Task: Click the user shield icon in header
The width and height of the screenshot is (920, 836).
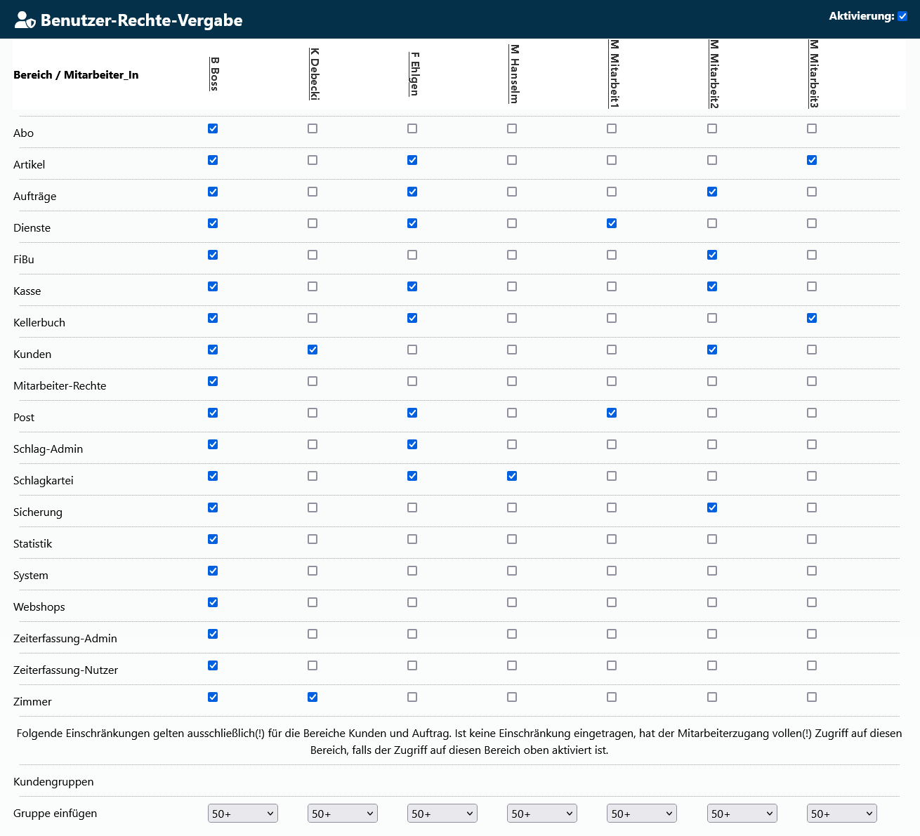Action: [x=25, y=20]
